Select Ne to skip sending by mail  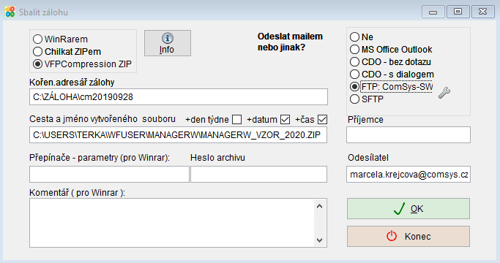point(354,37)
